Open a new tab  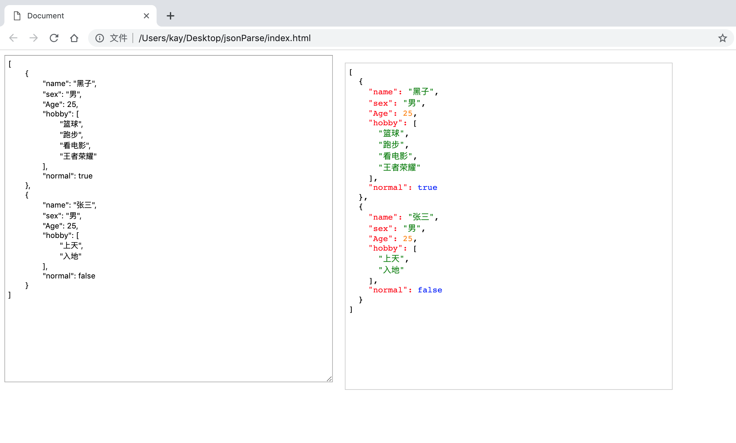click(x=171, y=16)
